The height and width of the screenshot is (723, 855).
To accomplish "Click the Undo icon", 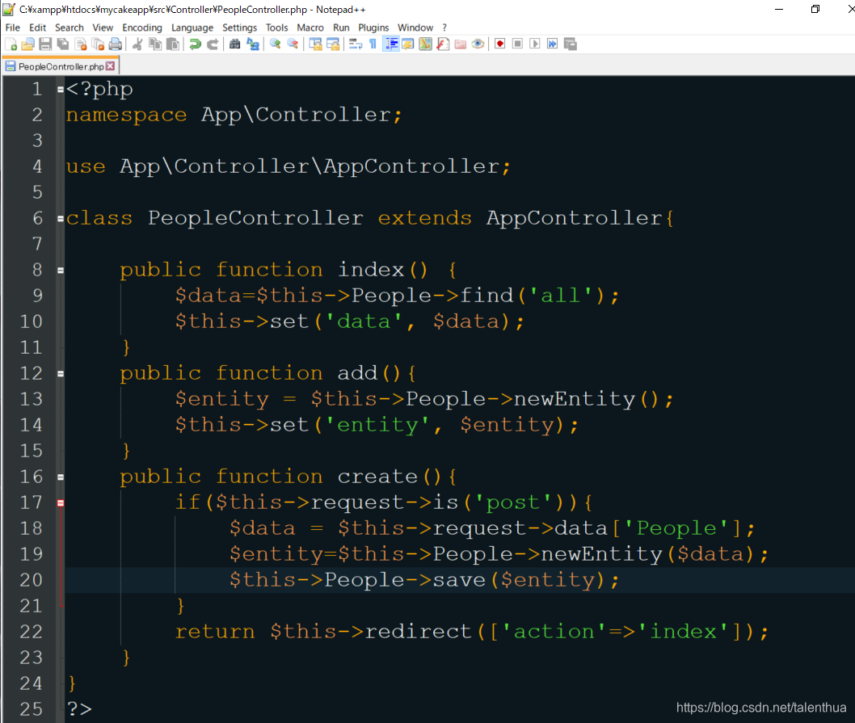I will coord(194,44).
